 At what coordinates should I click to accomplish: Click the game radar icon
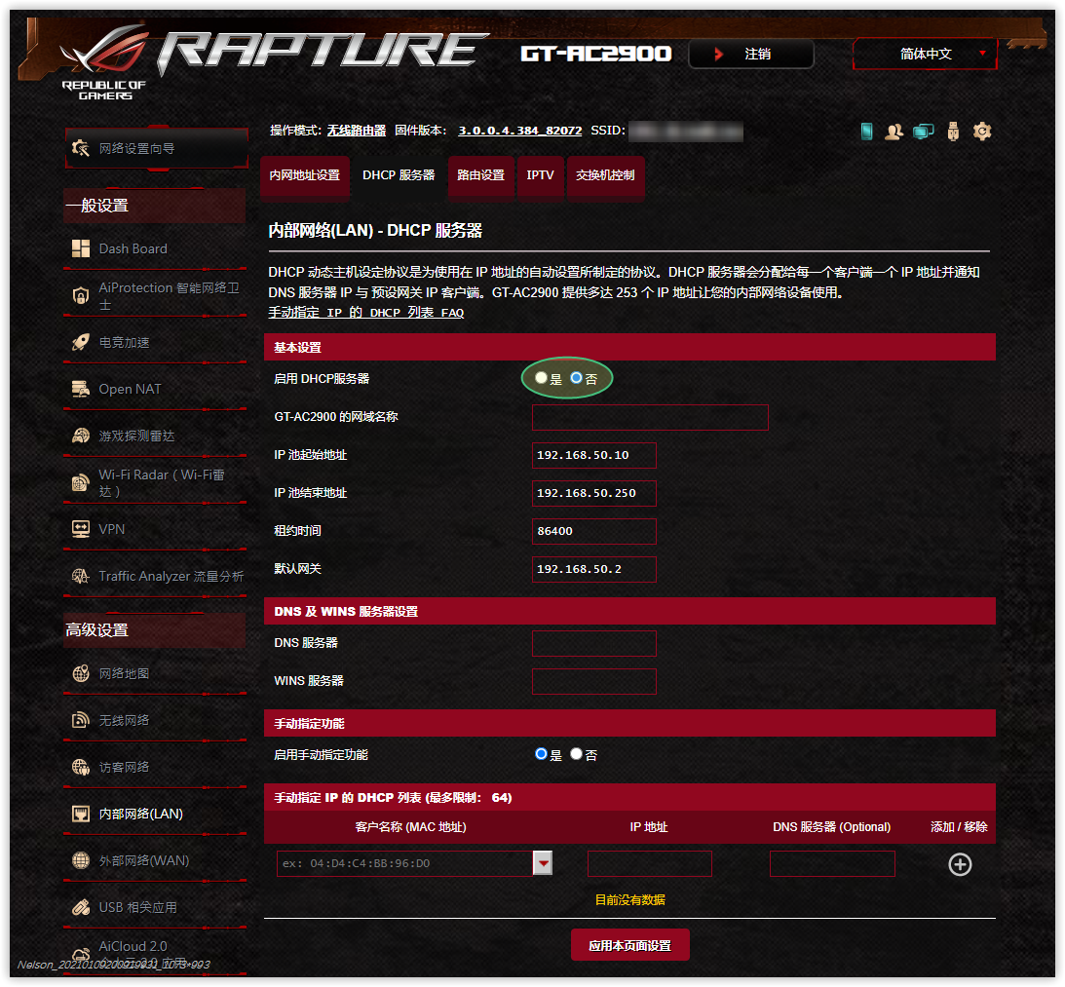coord(81,437)
